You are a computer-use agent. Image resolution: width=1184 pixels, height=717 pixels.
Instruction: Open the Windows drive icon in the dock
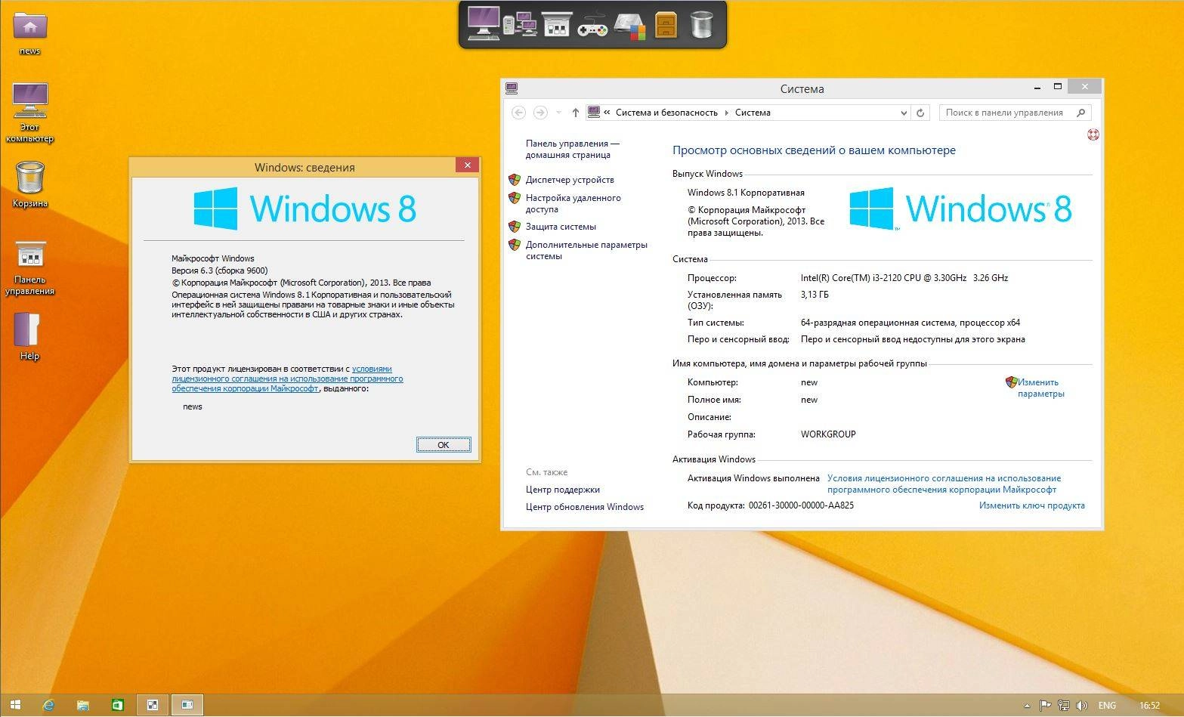629,26
